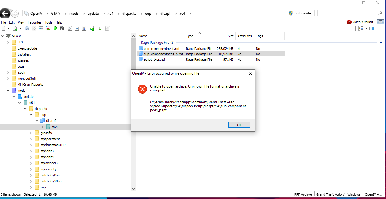This screenshot has width=386, height=199.
Task: Click the back navigation arrow
Action: coord(5,14)
